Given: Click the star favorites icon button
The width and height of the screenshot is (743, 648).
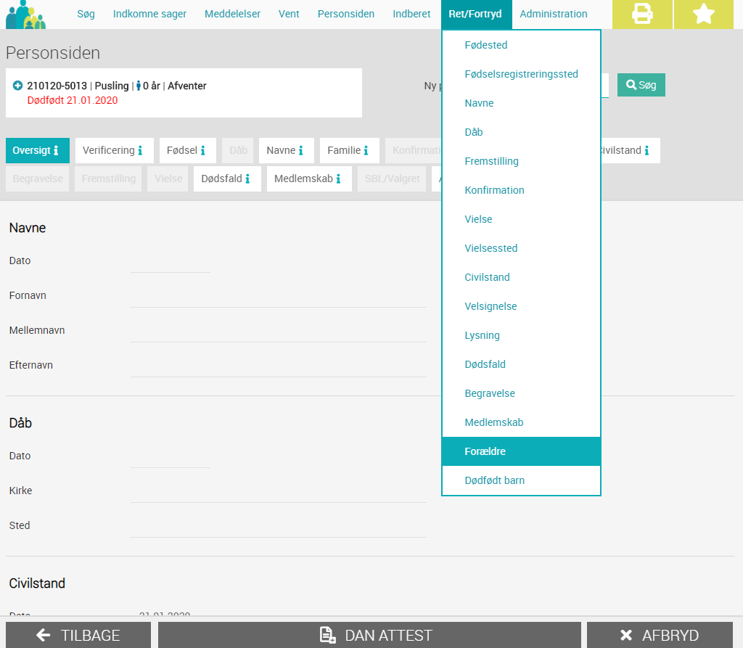Looking at the screenshot, I should pos(704,15).
